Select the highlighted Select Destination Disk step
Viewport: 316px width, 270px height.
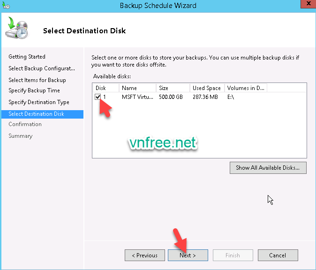pyautogui.click(x=37, y=114)
